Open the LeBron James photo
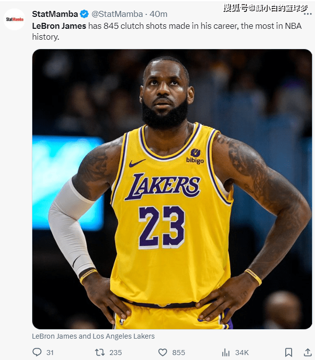The width and height of the screenshot is (315, 360). click(172, 189)
